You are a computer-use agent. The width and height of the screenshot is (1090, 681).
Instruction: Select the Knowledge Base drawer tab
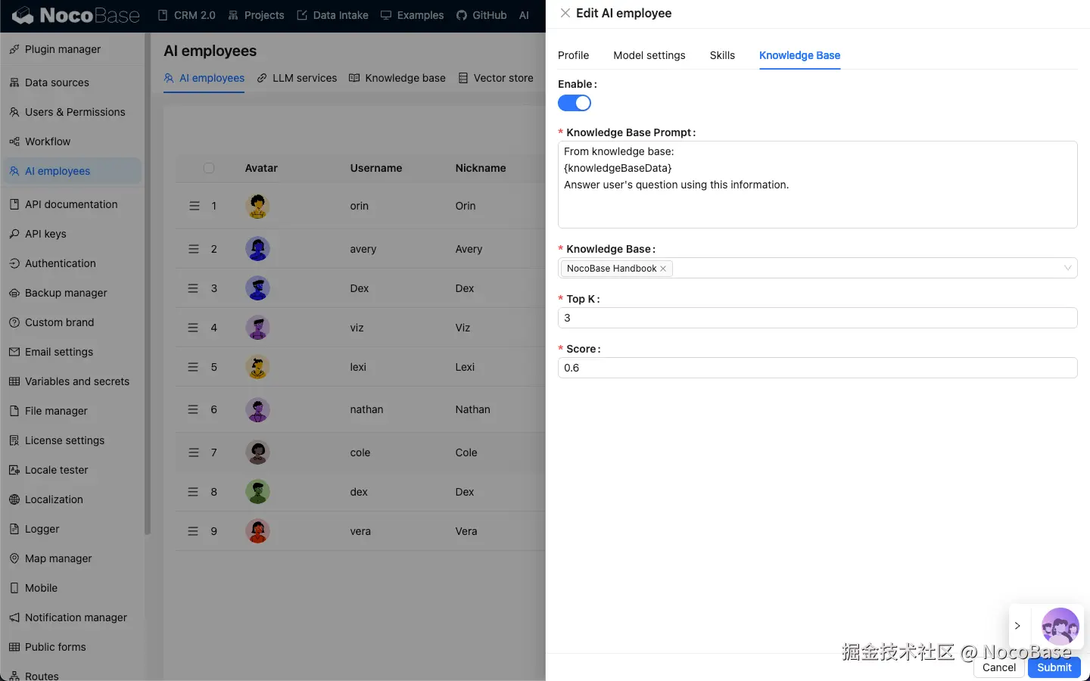(799, 55)
